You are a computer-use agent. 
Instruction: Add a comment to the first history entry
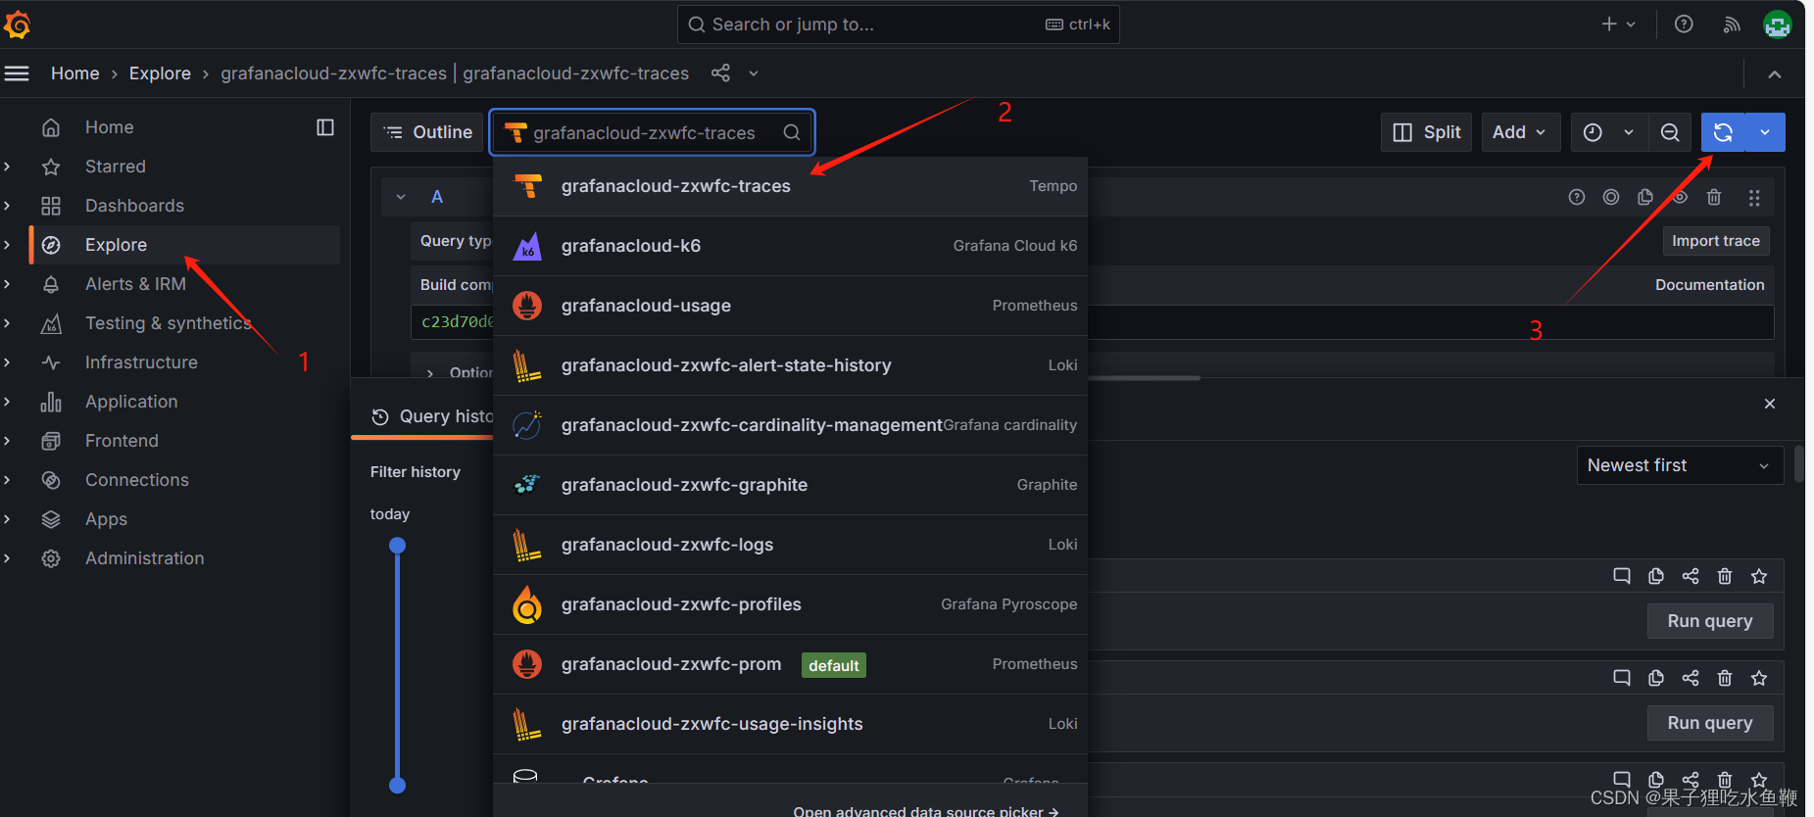click(1622, 576)
